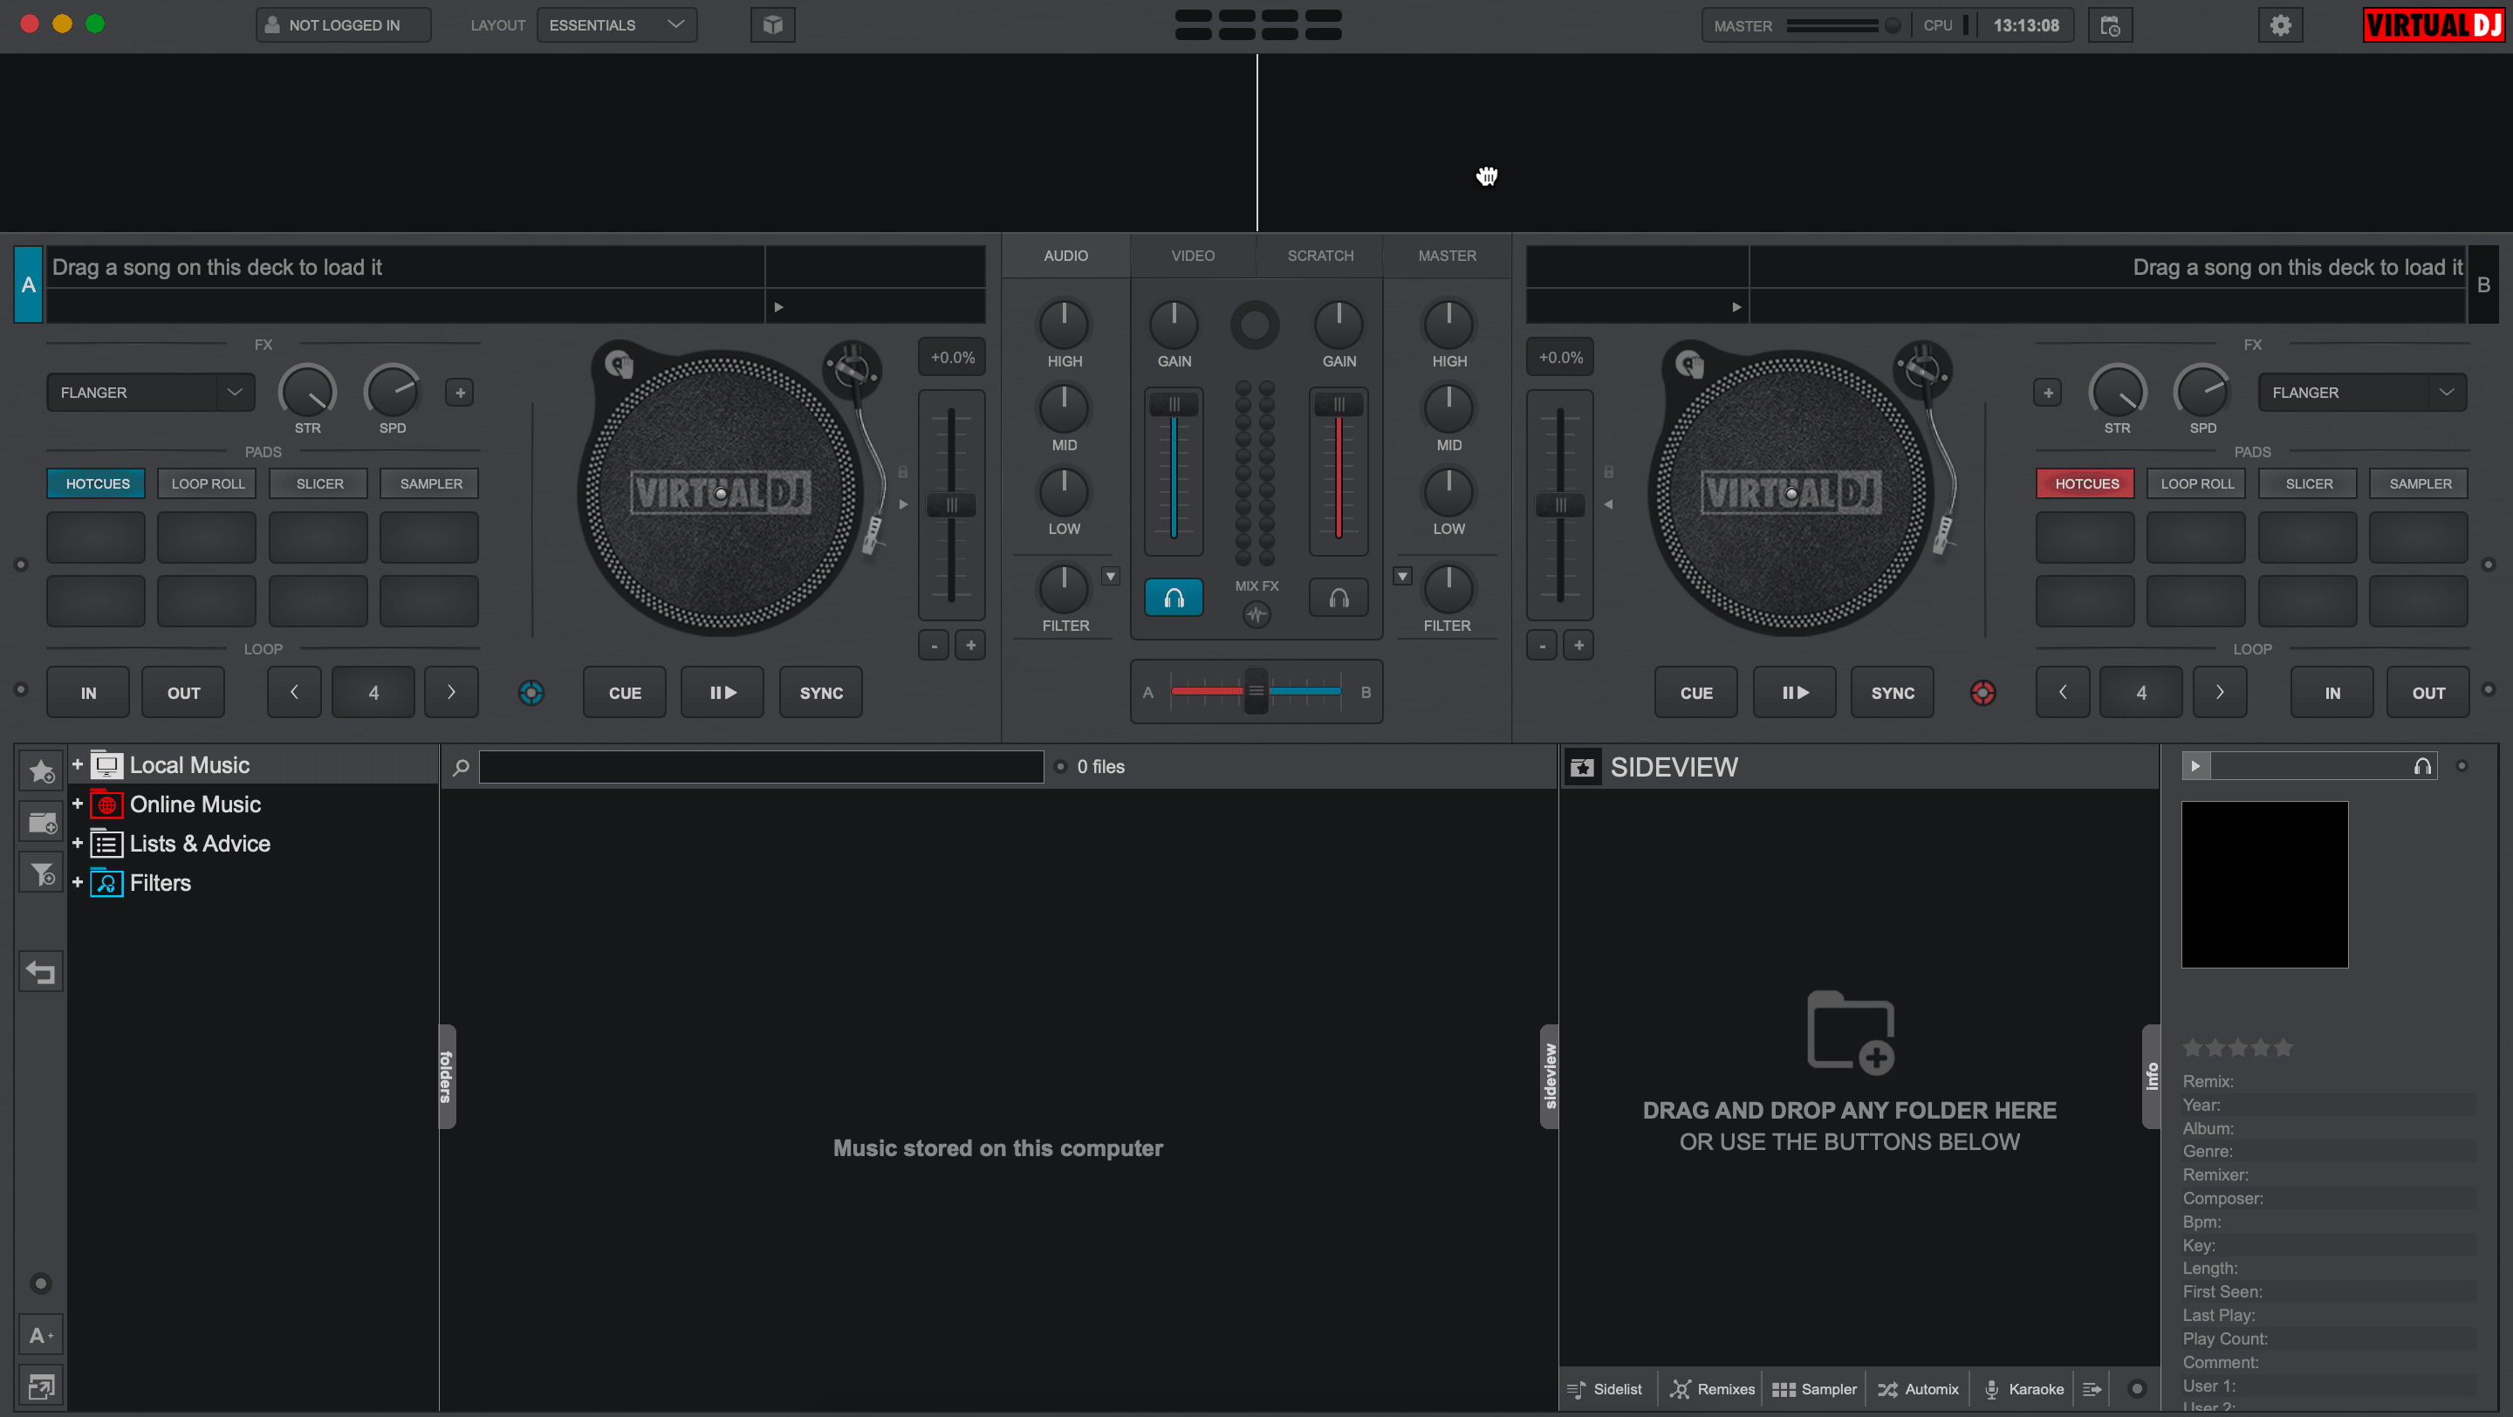The width and height of the screenshot is (2513, 1417).
Task: Toggle deck B headphone cue button
Action: tap(1339, 598)
